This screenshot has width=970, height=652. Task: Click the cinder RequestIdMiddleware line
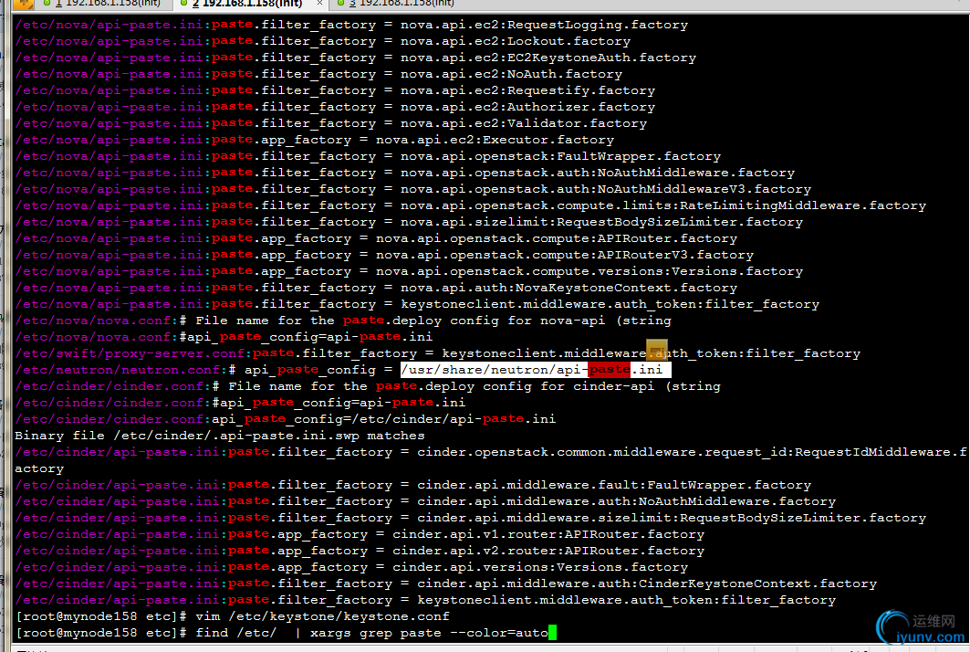[x=491, y=460]
